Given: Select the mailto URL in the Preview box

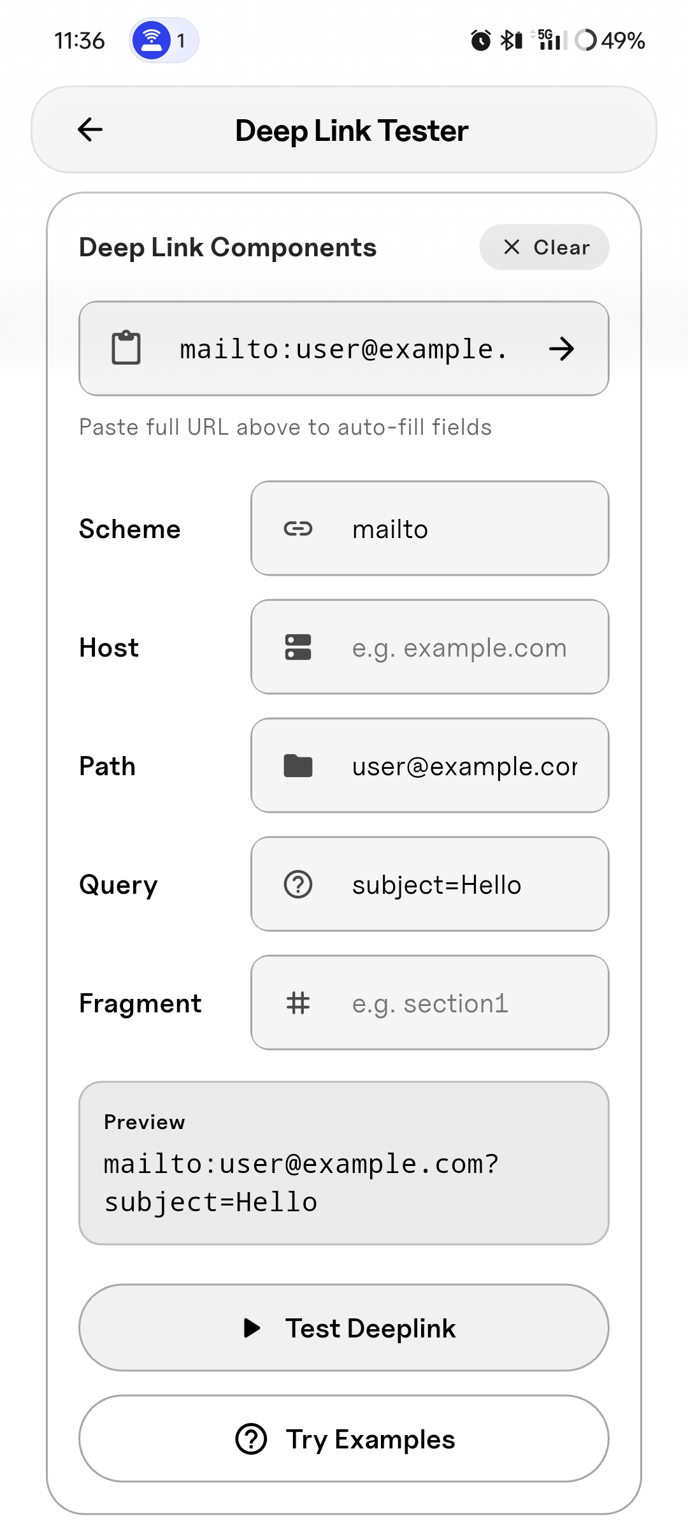Looking at the screenshot, I should [299, 1183].
